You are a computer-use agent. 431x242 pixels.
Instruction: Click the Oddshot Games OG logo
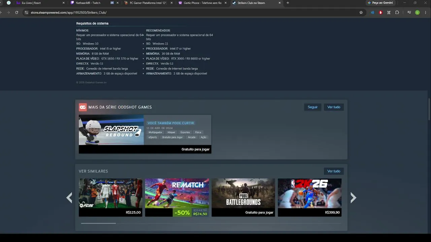[82, 107]
